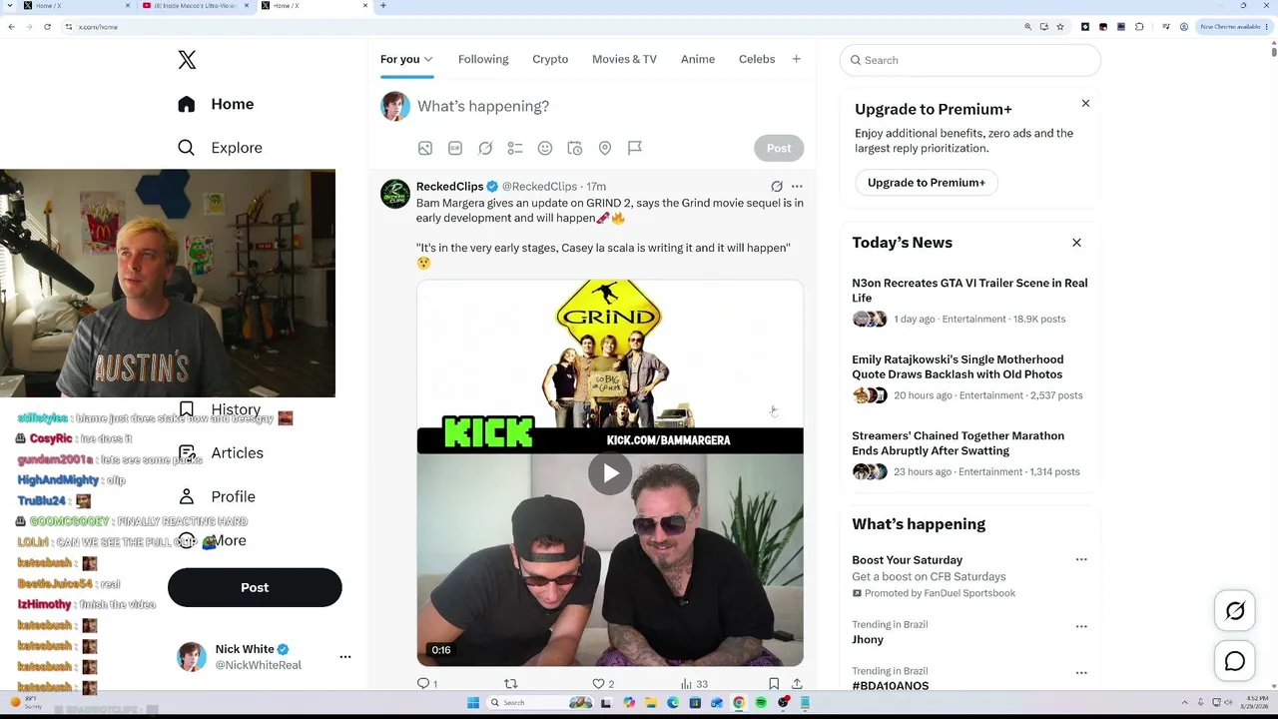
Task: Click the X search box
Action: coord(970,60)
